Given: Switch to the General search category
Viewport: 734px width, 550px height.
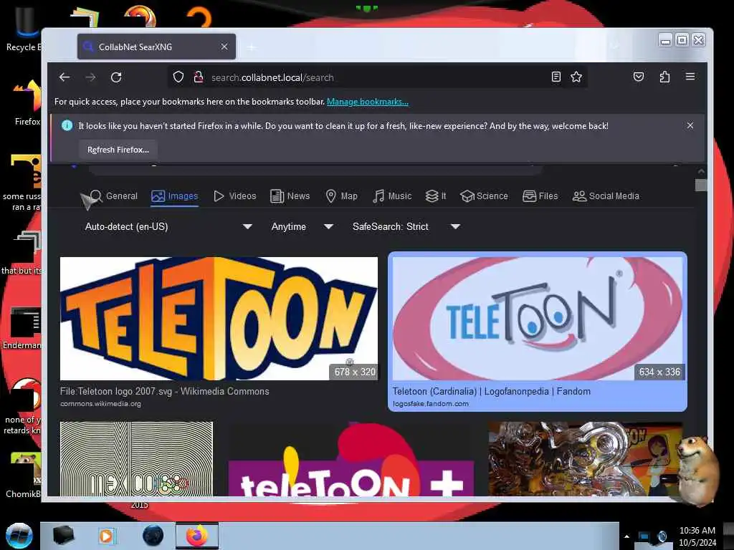Looking at the screenshot, I should point(114,196).
